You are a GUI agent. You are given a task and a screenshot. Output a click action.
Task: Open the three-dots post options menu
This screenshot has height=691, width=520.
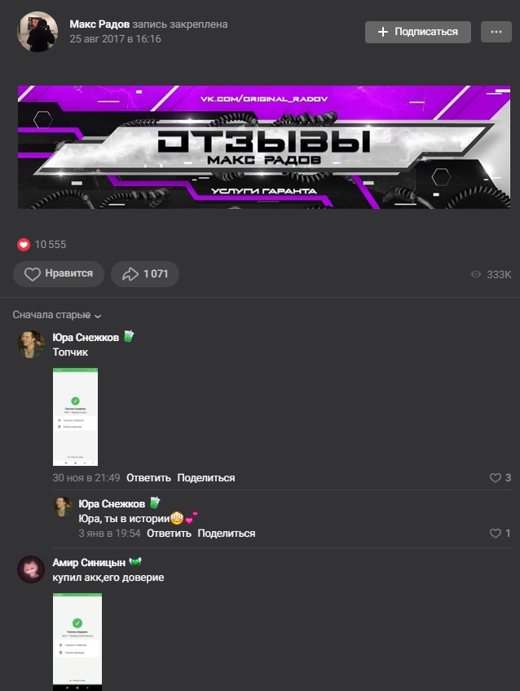pyautogui.click(x=496, y=32)
